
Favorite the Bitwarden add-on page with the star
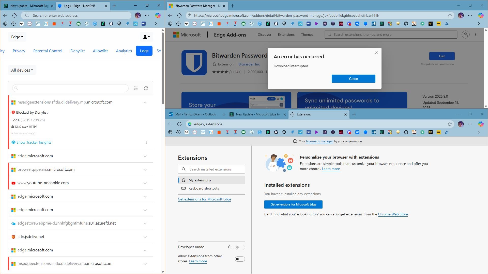tap(450, 15)
